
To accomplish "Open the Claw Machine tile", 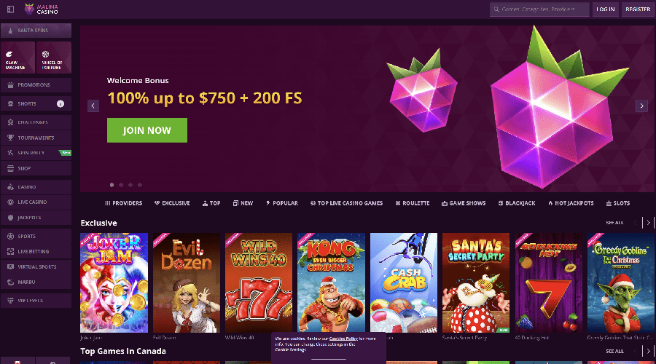I will 17,58.
